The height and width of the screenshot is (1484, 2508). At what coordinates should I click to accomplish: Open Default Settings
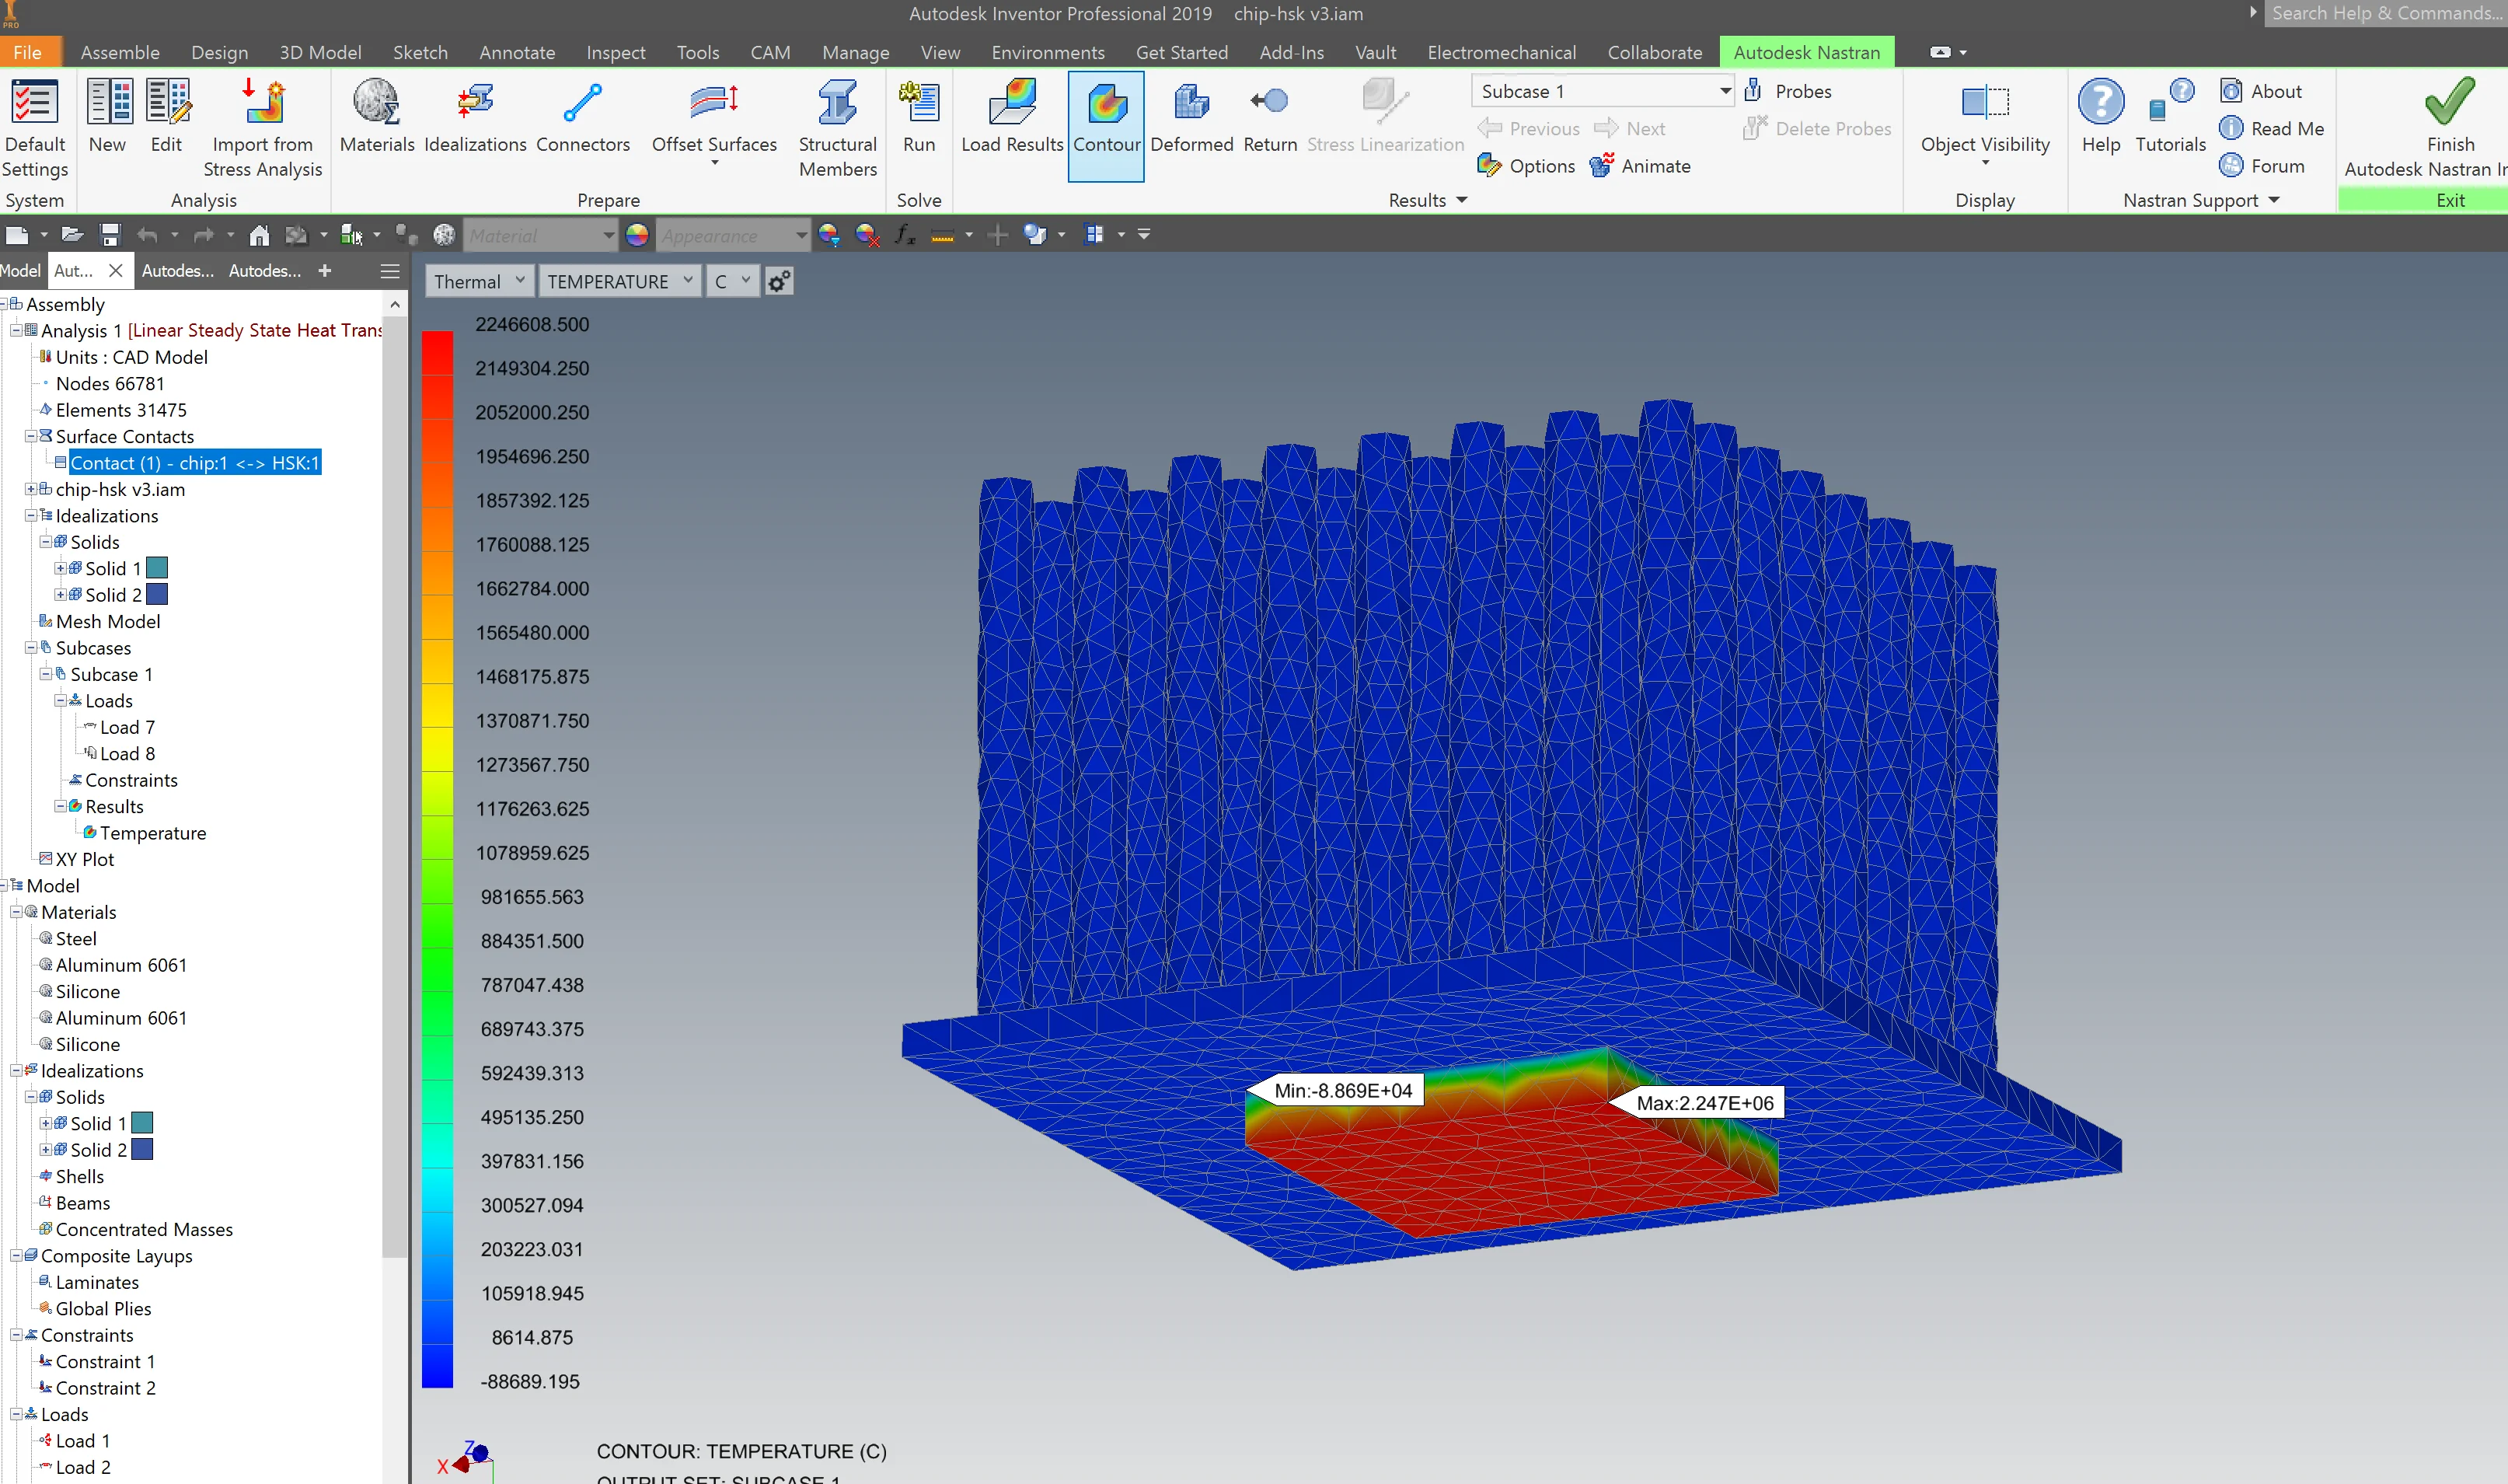[x=35, y=128]
